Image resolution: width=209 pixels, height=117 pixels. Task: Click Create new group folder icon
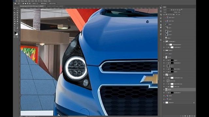190,116
